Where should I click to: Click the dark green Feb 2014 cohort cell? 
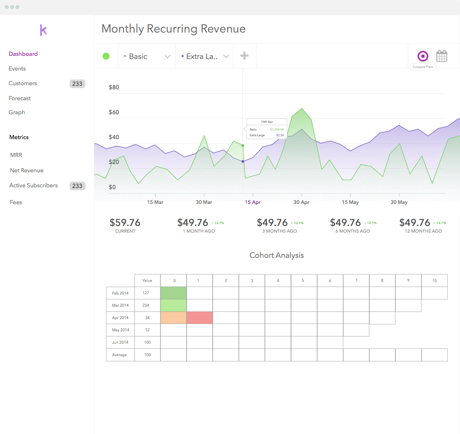pos(173,293)
